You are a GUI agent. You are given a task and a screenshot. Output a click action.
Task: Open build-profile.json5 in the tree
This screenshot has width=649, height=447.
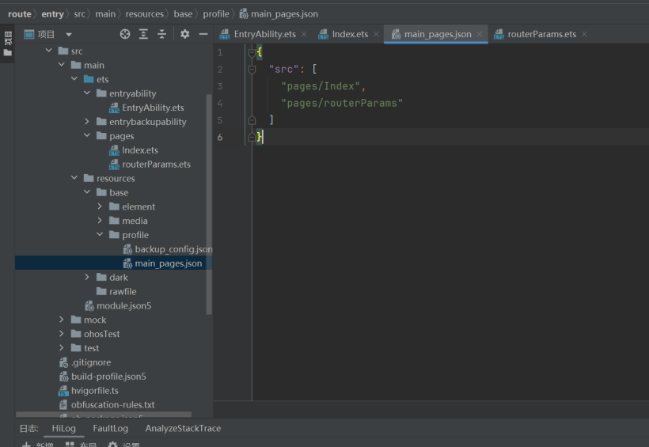(103, 377)
